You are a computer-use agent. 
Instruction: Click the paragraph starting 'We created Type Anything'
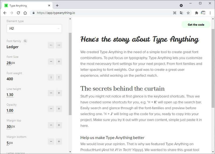[141, 64]
